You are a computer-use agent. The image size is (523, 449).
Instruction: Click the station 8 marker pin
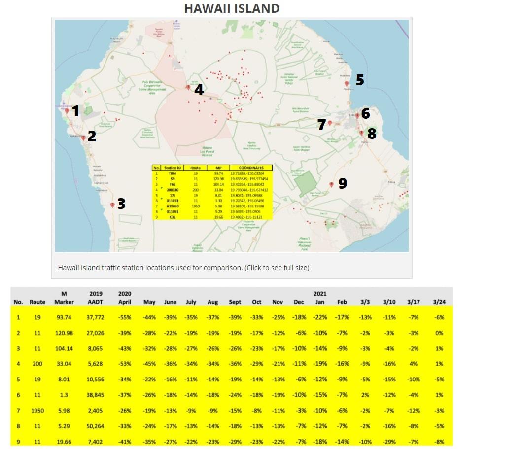click(x=361, y=133)
